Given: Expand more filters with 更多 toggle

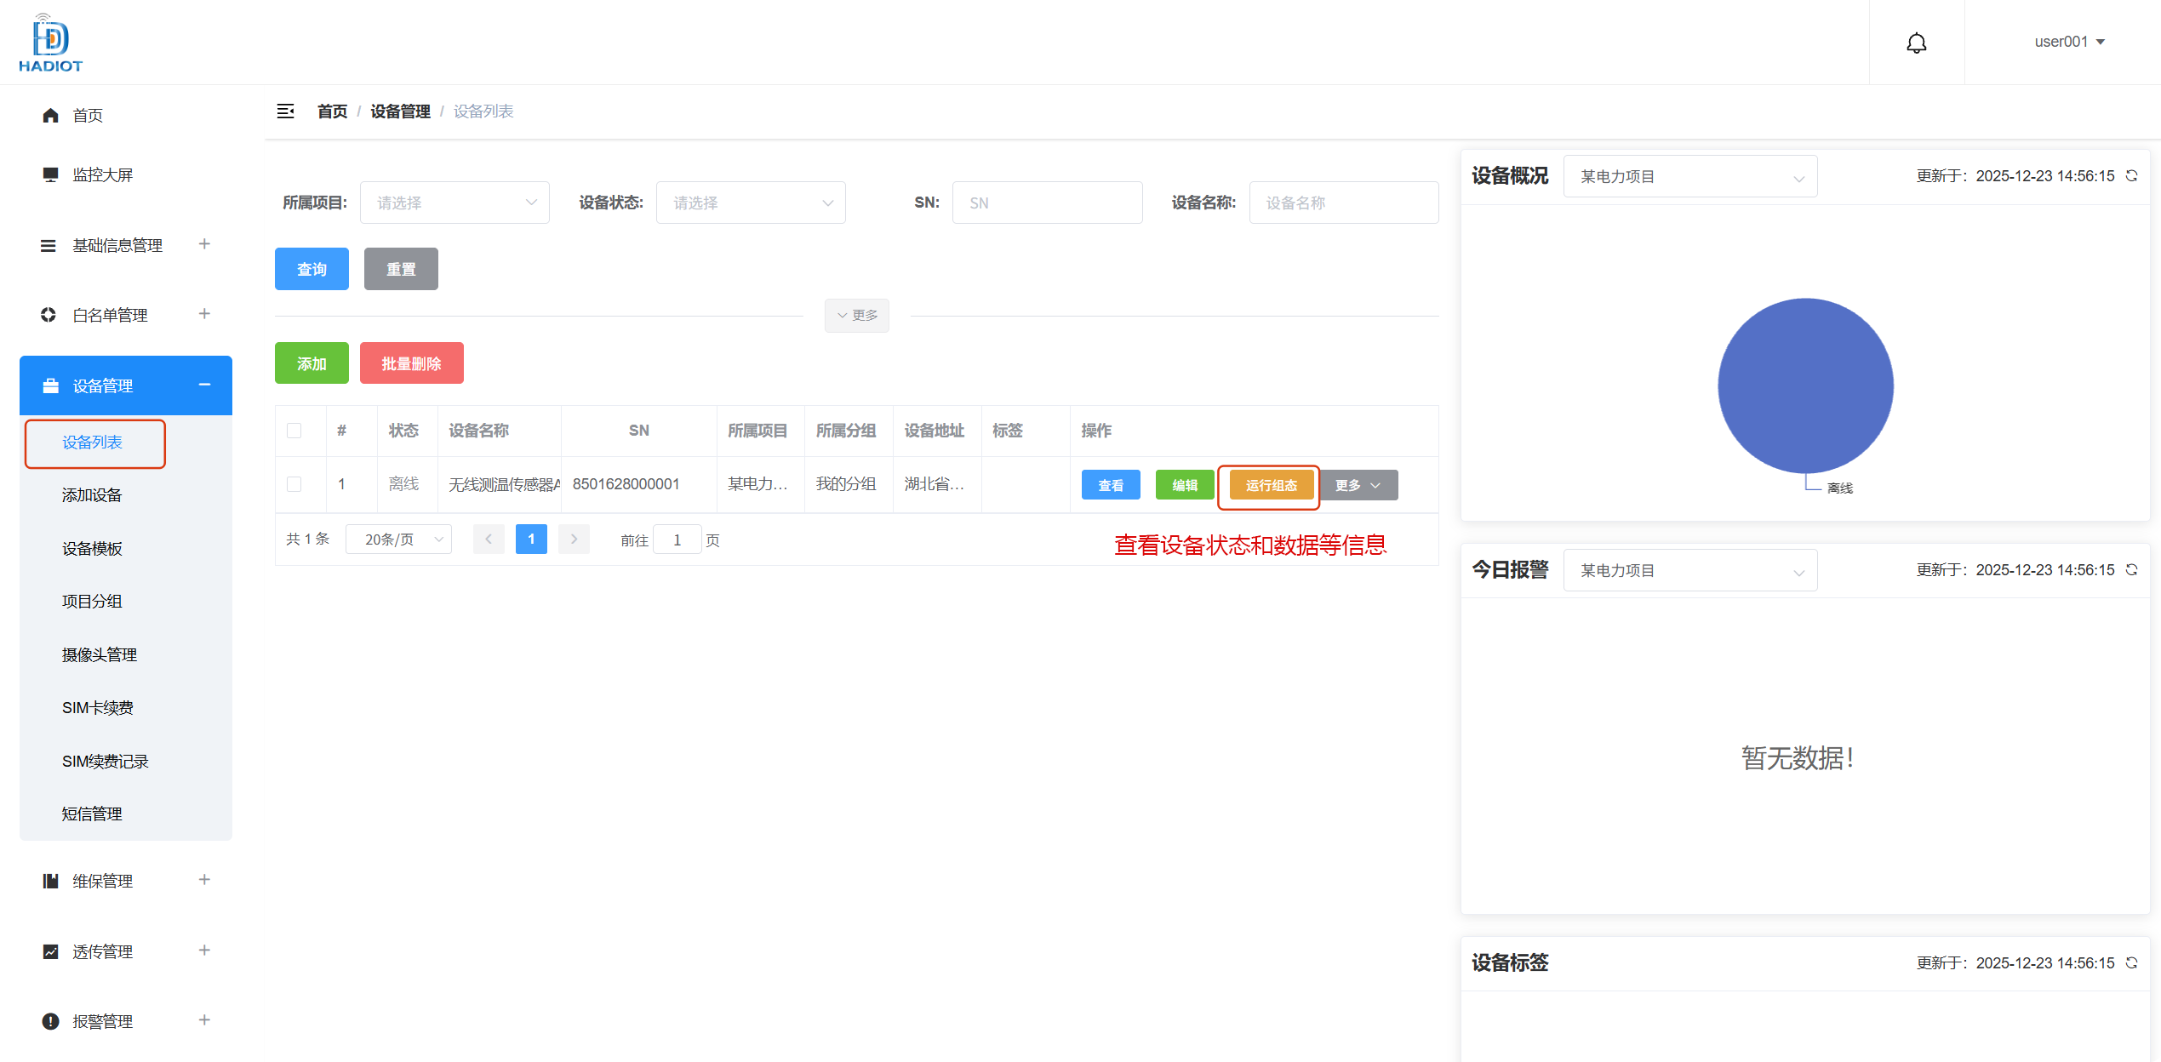Looking at the screenshot, I should click(856, 316).
